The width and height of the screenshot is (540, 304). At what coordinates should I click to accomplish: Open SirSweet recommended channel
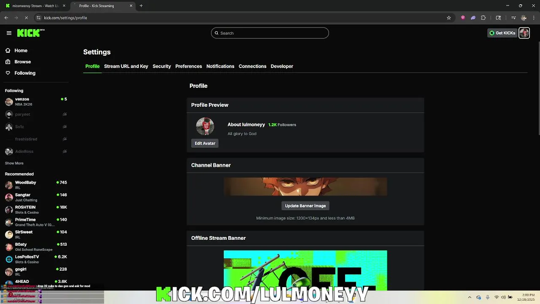click(36, 234)
